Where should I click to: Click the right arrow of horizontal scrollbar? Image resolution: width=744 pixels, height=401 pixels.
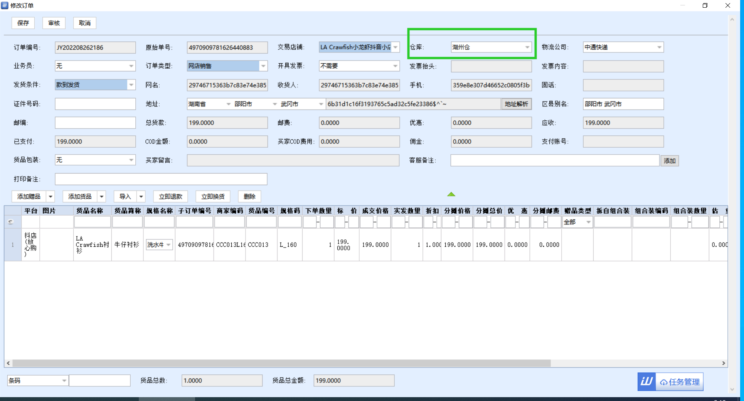[x=723, y=363]
